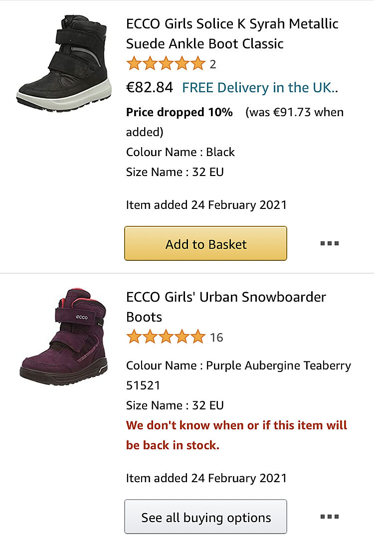The height and width of the screenshot is (546, 374).
Task: Open the purple ECCO Snowboarder boot image
Action: tap(64, 335)
